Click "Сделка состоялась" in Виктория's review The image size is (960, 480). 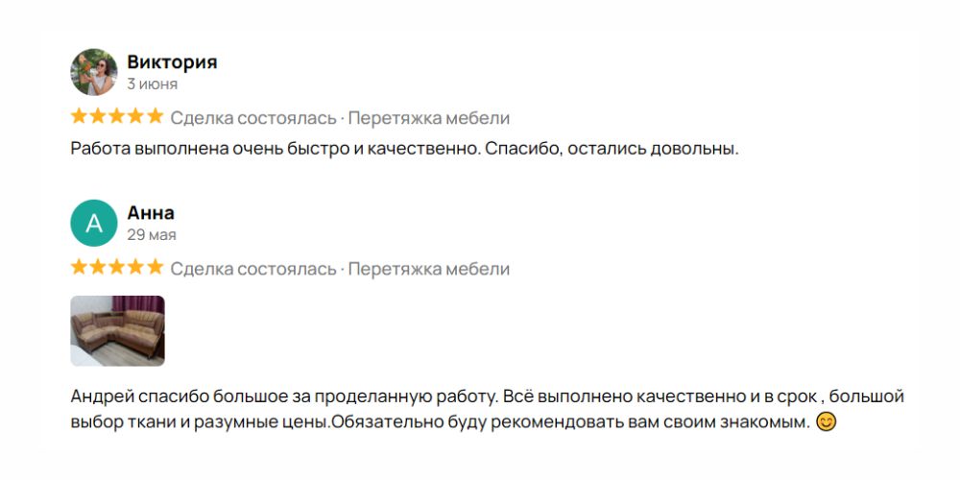(x=253, y=118)
